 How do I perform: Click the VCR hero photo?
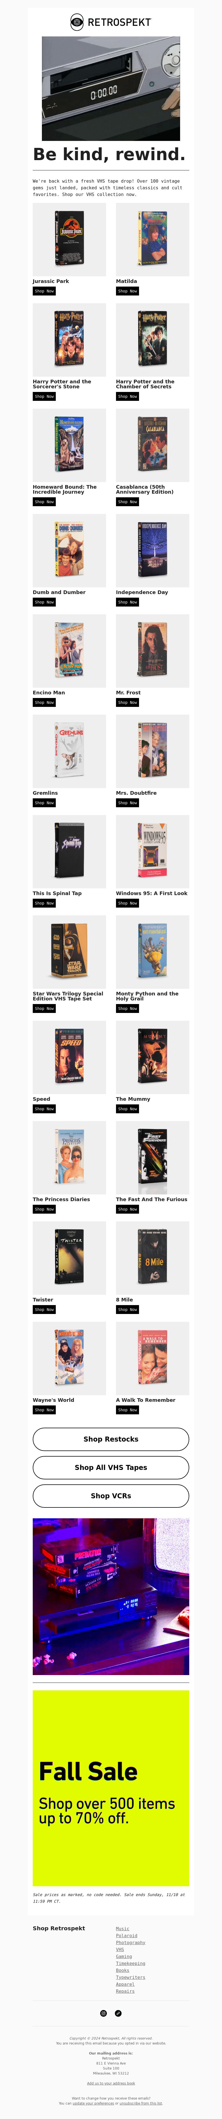[111, 88]
